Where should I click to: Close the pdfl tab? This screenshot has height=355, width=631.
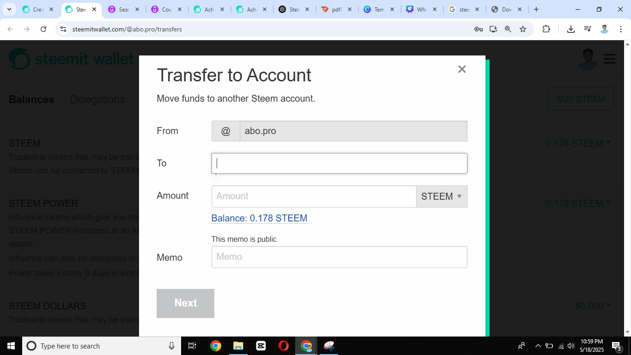pyautogui.click(x=350, y=9)
